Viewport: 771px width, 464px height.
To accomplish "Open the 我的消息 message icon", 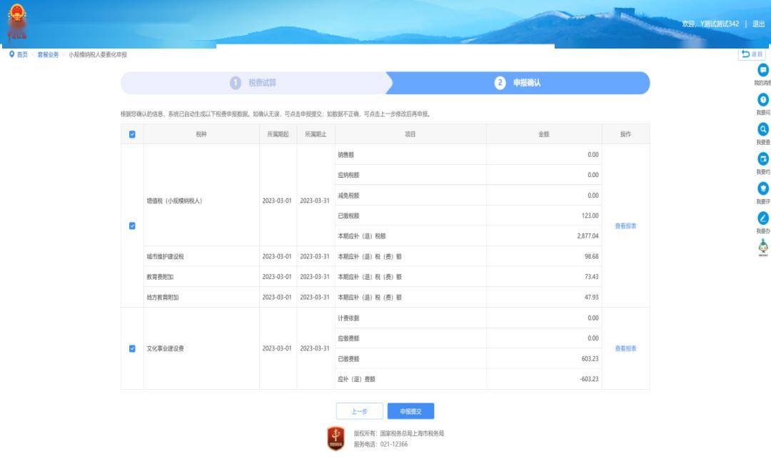I will pyautogui.click(x=762, y=70).
